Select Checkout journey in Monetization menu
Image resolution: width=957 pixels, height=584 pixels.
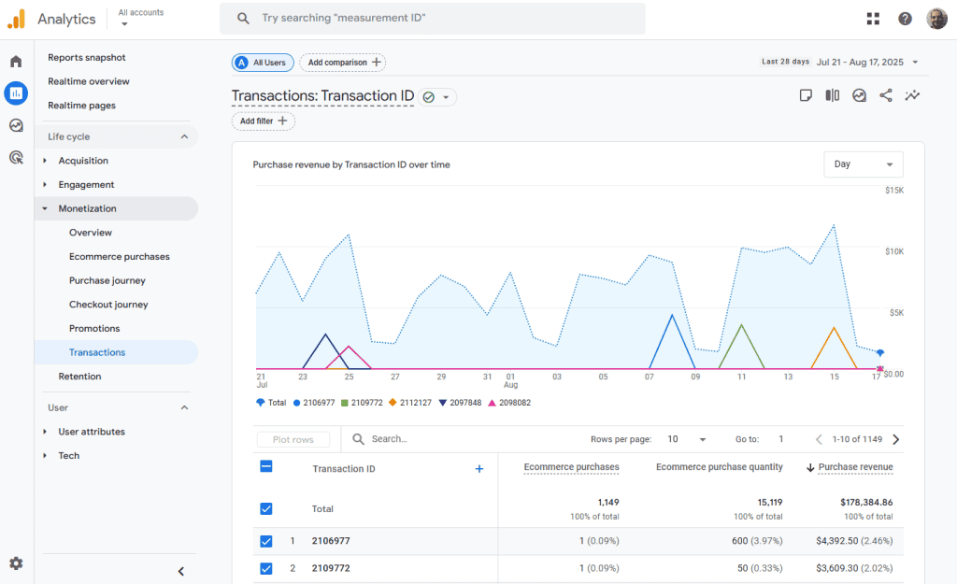click(x=108, y=305)
